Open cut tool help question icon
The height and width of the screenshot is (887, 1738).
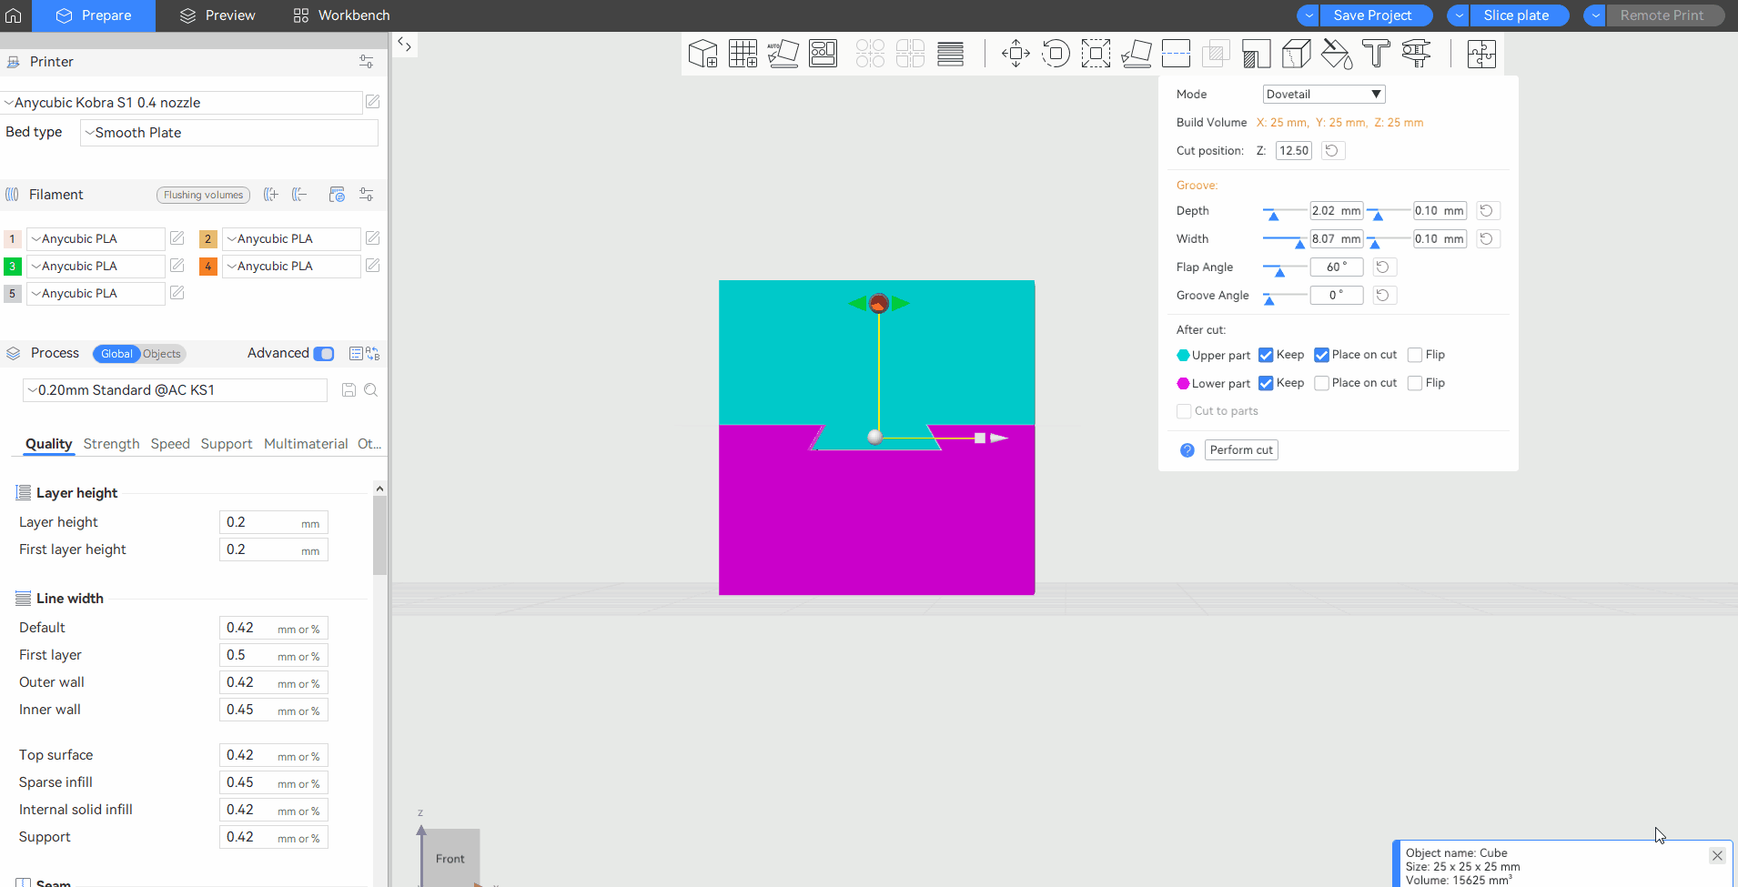click(x=1187, y=450)
